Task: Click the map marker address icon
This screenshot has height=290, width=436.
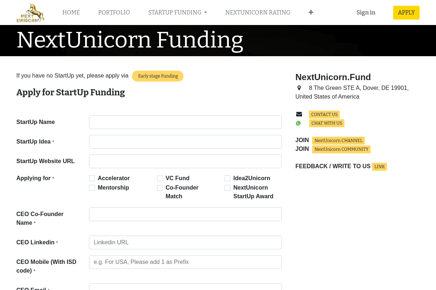Action: point(299,88)
